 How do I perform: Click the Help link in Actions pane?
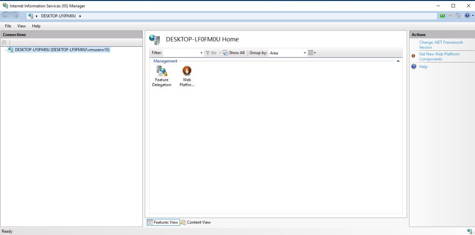click(x=423, y=67)
